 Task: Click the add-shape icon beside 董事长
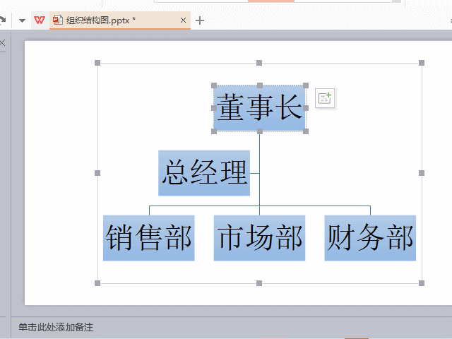pyautogui.click(x=325, y=98)
